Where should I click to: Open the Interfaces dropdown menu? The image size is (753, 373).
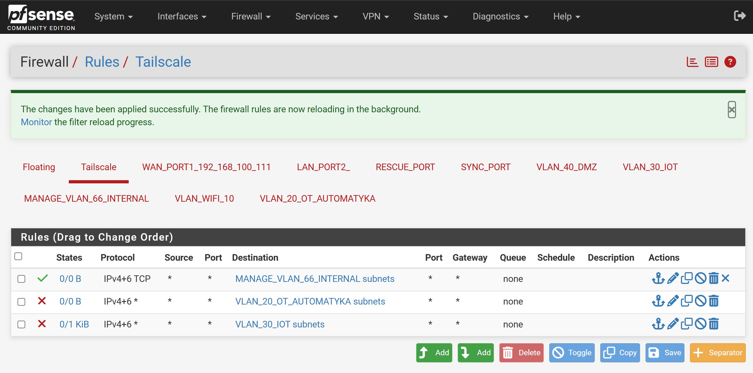coord(182,16)
